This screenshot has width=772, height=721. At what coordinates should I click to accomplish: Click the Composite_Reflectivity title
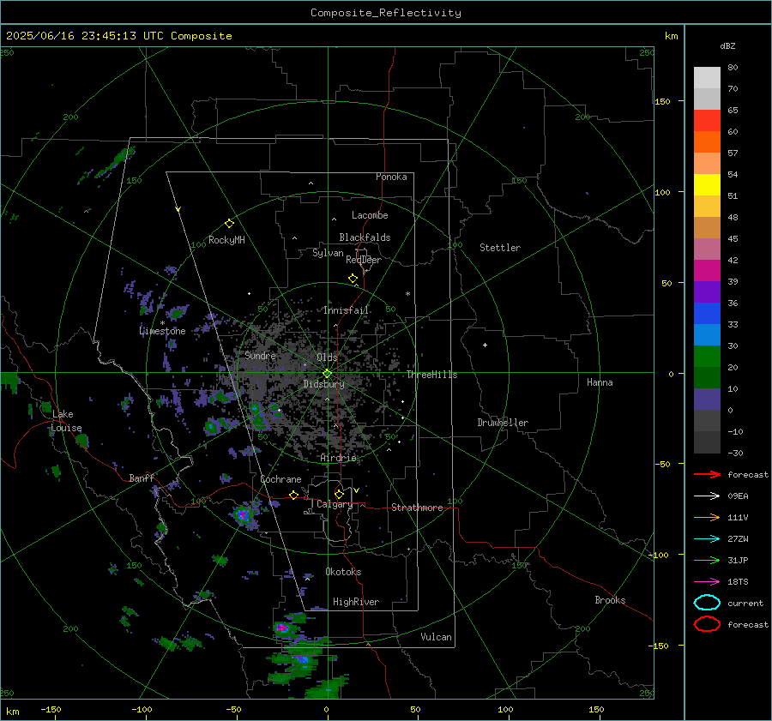tap(385, 13)
